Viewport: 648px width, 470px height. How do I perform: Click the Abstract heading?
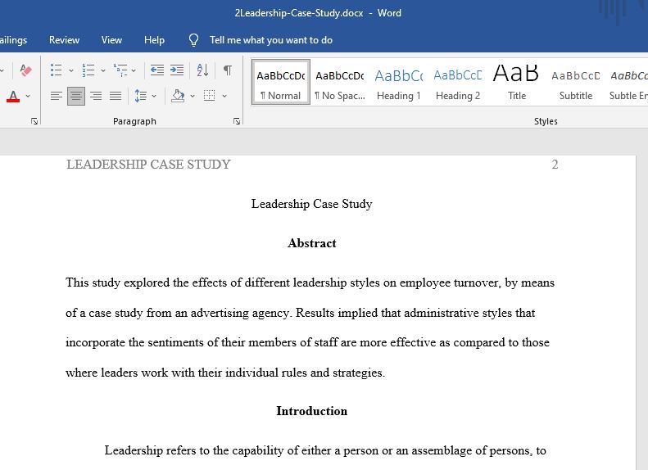pyautogui.click(x=312, y=243)
